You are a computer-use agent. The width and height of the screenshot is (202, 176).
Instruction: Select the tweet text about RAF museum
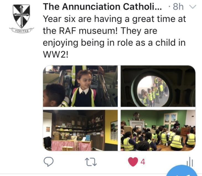coord(114,37)
